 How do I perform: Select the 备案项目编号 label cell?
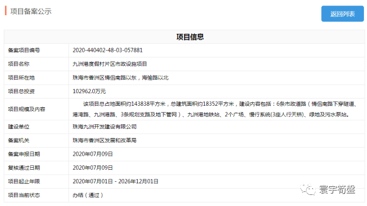[x=36, y=50]
